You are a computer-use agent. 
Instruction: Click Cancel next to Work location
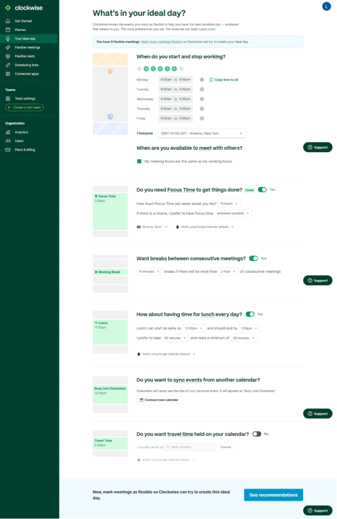(x=226, y=447)
